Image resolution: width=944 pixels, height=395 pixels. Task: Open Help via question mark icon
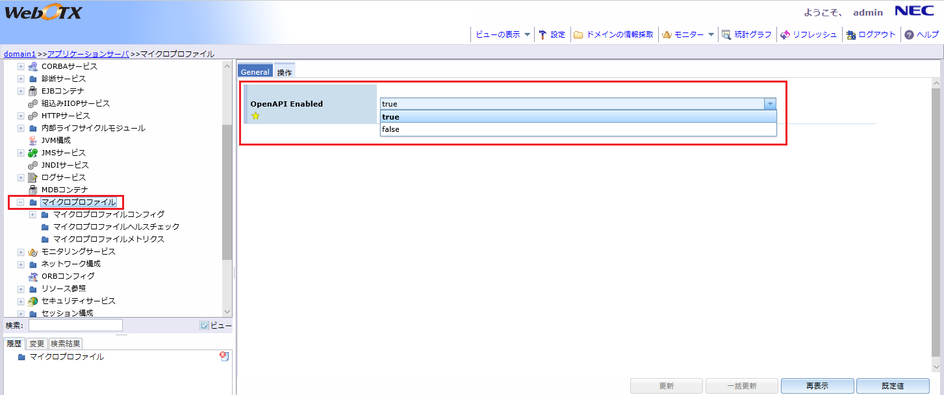909,34
